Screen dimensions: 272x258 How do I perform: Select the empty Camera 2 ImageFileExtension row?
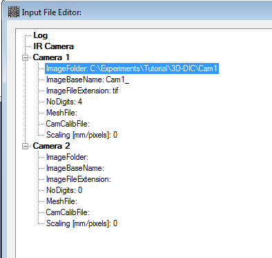79,179
